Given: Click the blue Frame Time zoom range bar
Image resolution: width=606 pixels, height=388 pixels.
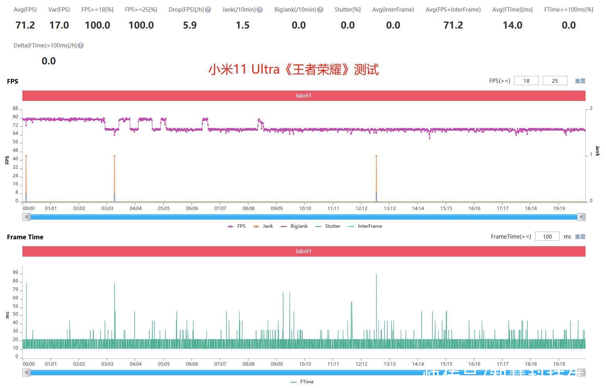Looking at the screenshot, I should pos(304,373).
